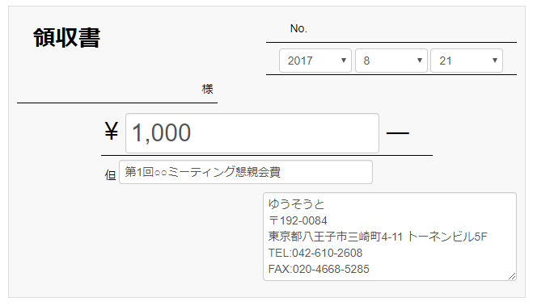This screenshot has height=306, width=533.
Task: Click the 第1回○○ミーティング懇親会費 description field
Action: click(246, 172)
